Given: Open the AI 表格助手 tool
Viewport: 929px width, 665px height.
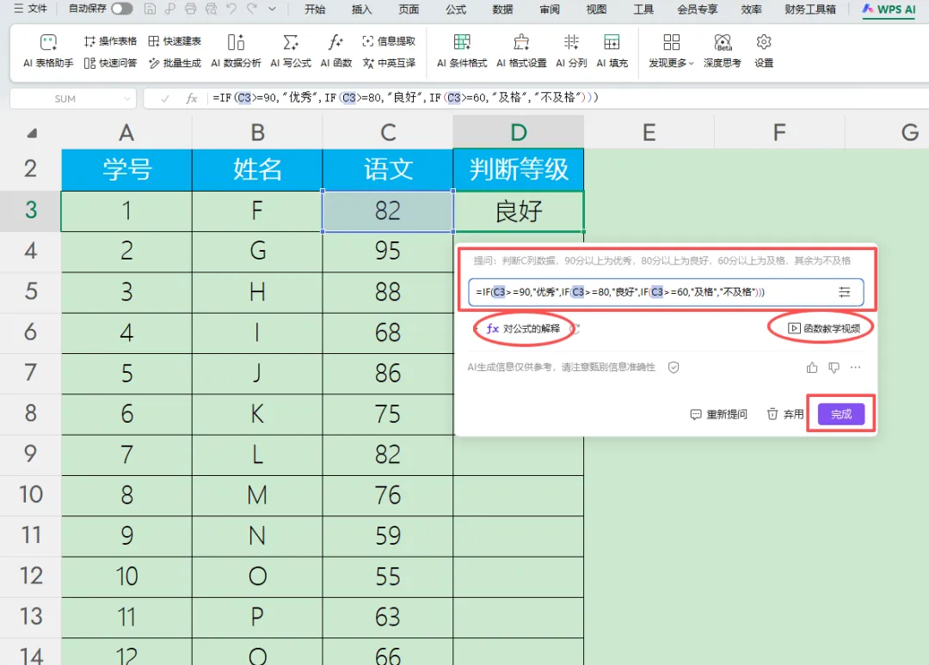Looking at the screenshot, I should click(x=48, y=51).
